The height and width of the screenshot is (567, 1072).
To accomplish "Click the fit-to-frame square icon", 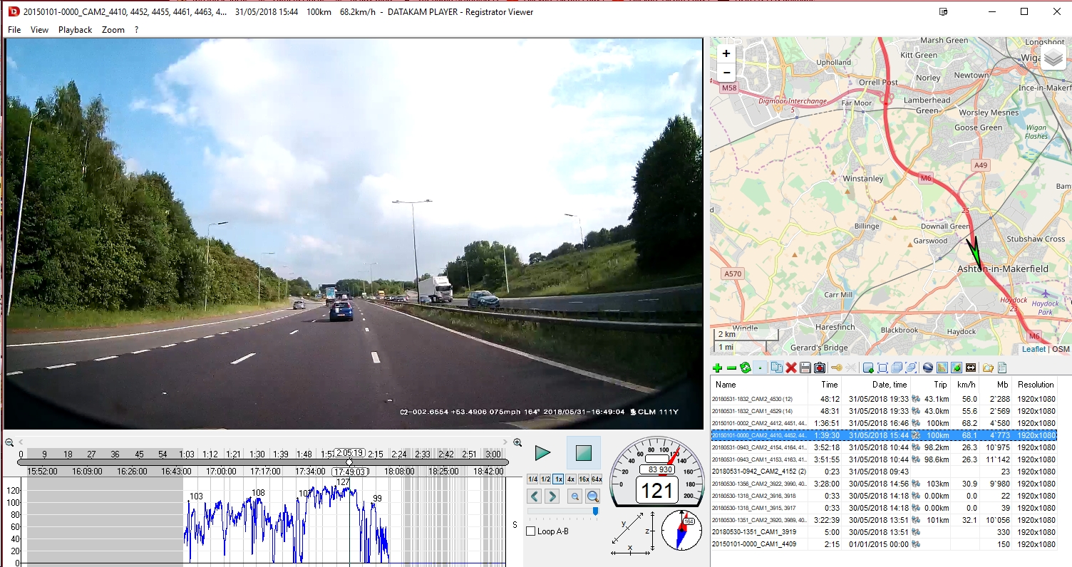I will 882,368.
